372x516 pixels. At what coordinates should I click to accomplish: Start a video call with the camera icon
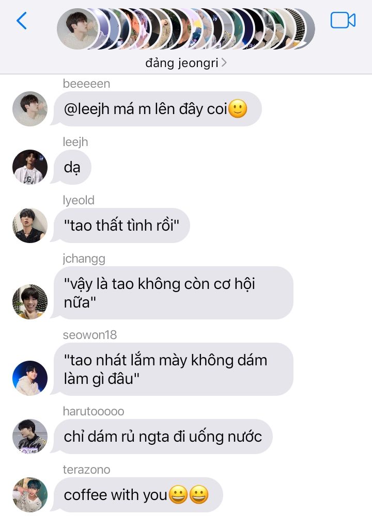[x=343, y=21]
